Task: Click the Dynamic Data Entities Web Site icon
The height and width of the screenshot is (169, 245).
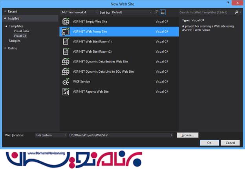Action: coord(66,61)
